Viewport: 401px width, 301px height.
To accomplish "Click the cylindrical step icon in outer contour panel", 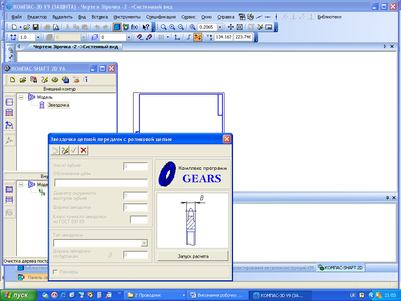I will [x=9, y=102].
